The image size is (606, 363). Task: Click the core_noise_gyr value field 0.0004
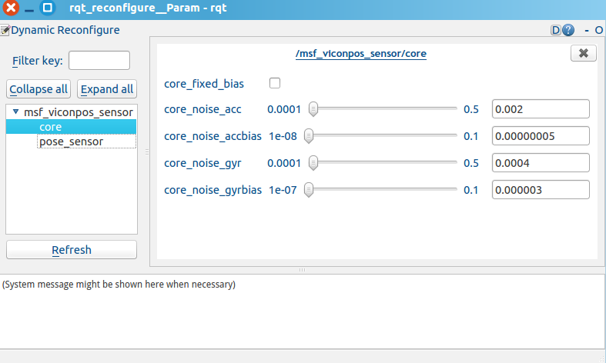(541, 163)
